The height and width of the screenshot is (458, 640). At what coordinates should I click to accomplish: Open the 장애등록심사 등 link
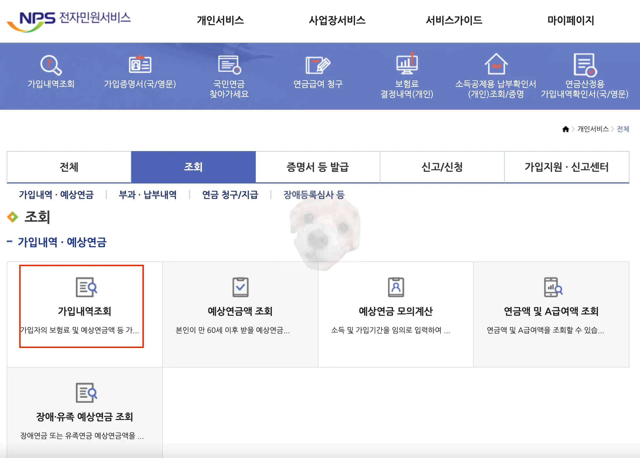pyautogui.click(x=314, y=195)
